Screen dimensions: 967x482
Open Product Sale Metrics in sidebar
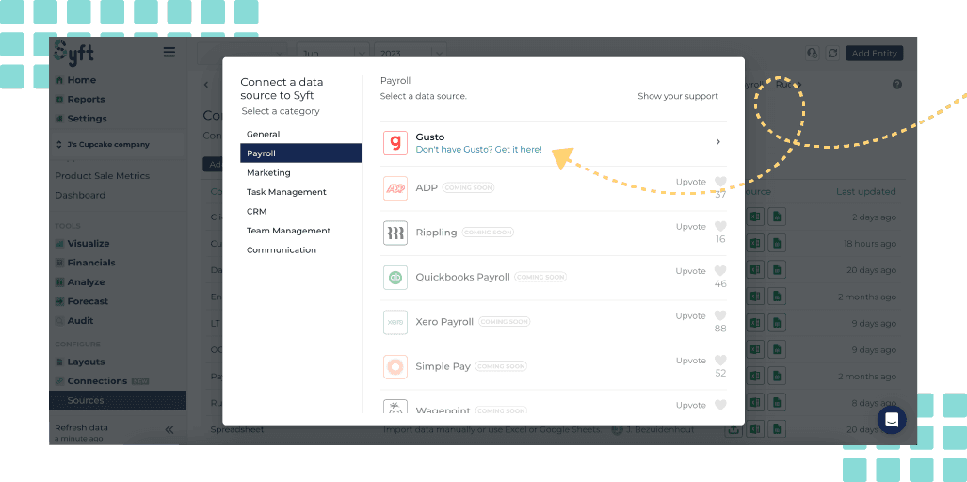pyautogui.click(x=103, y=176)
